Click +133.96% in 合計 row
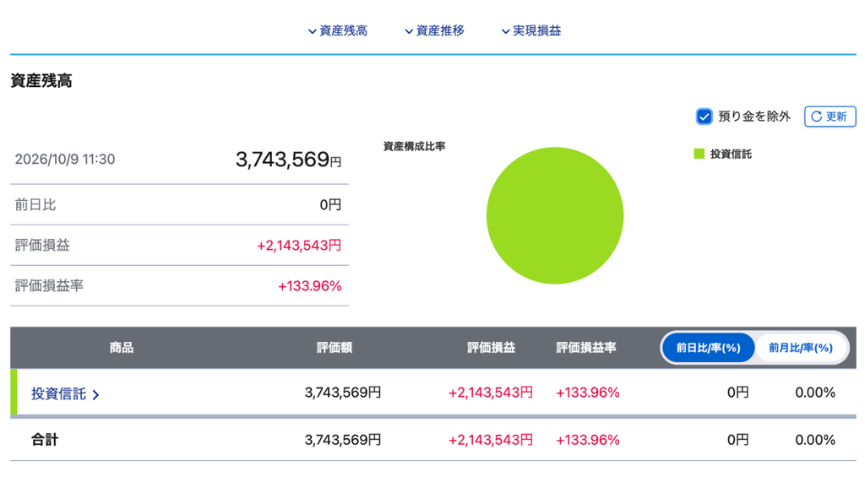865x504 pixels. coord(588,440)
